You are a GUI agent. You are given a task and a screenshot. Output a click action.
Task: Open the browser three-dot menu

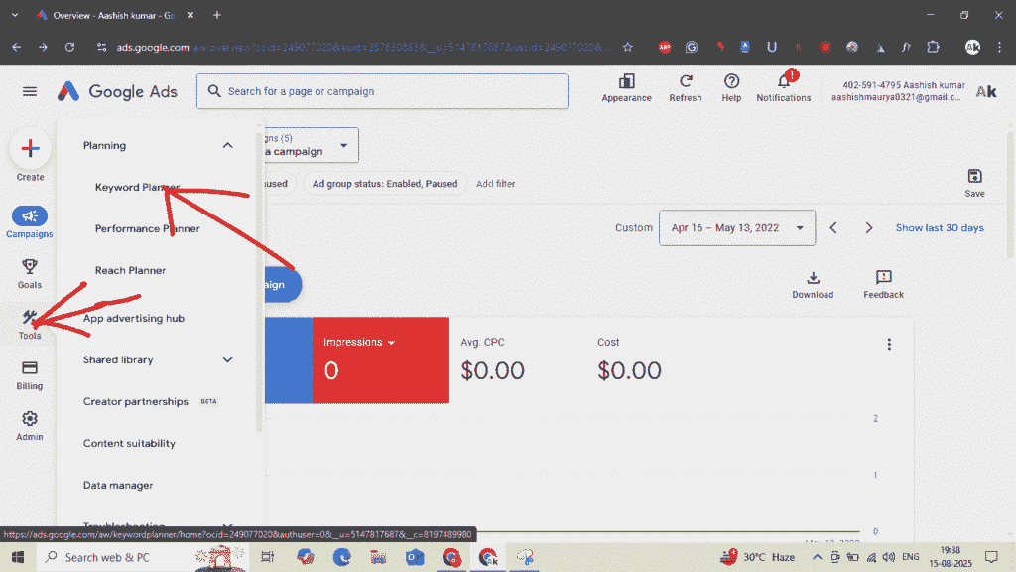click(x=1000, y=47)
